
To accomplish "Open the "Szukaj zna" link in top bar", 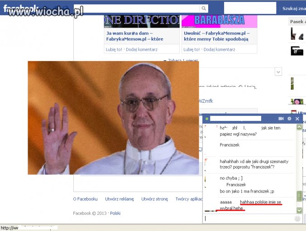I will pyautogui.click(x=294, y=9).
